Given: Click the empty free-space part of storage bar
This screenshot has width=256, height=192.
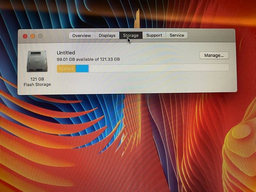Looking at the screenshot, I should (158, 68).
